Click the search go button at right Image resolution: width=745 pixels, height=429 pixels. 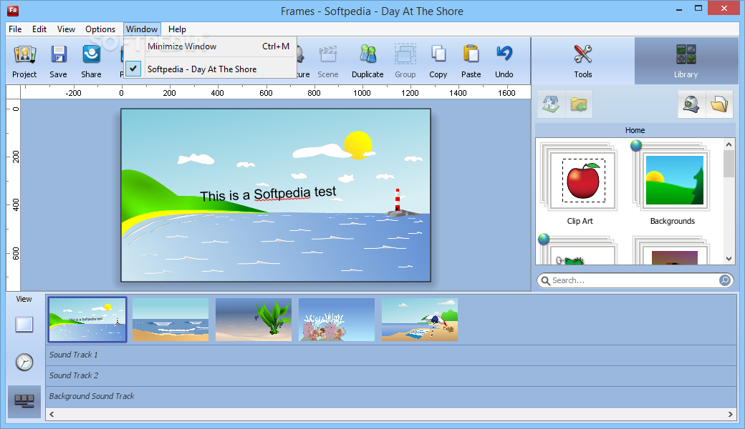click(724, 280)
